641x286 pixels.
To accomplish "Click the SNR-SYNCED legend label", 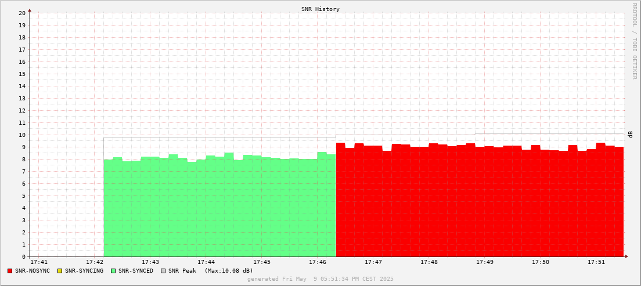I will [x=136, y=271].
